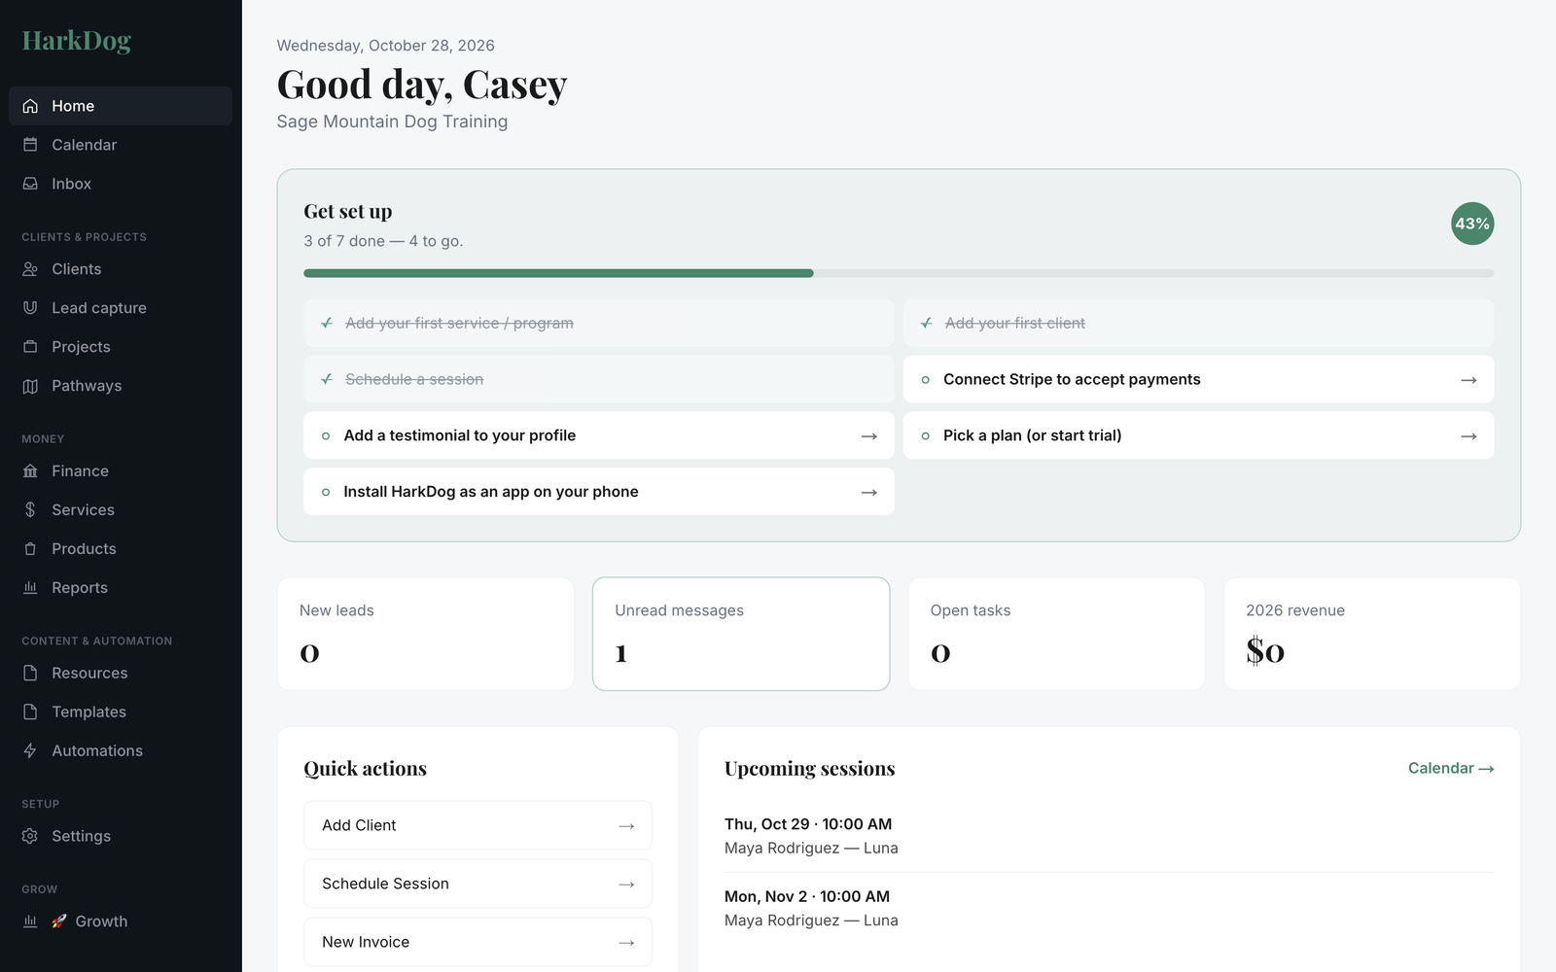Click circle beside Add a testimonial
Image resolution: width=1556 pixels, height=972 pixels.
coord(326,436)
